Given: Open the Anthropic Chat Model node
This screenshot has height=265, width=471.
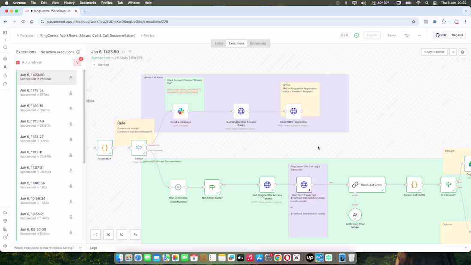Looking at the screenshot, I should pyautogui.click(x=355, y=215).
